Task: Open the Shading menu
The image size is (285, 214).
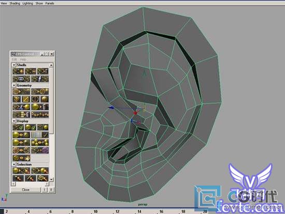Action: 15,3
